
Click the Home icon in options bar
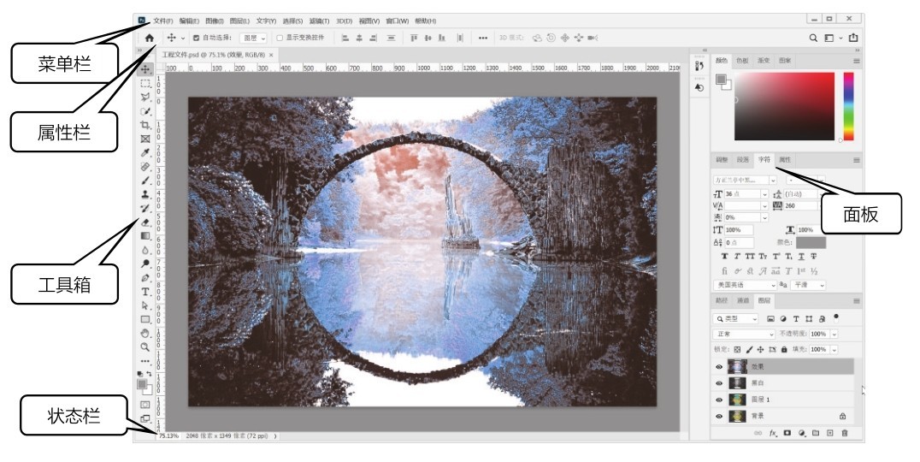click(x=149, y=38)
